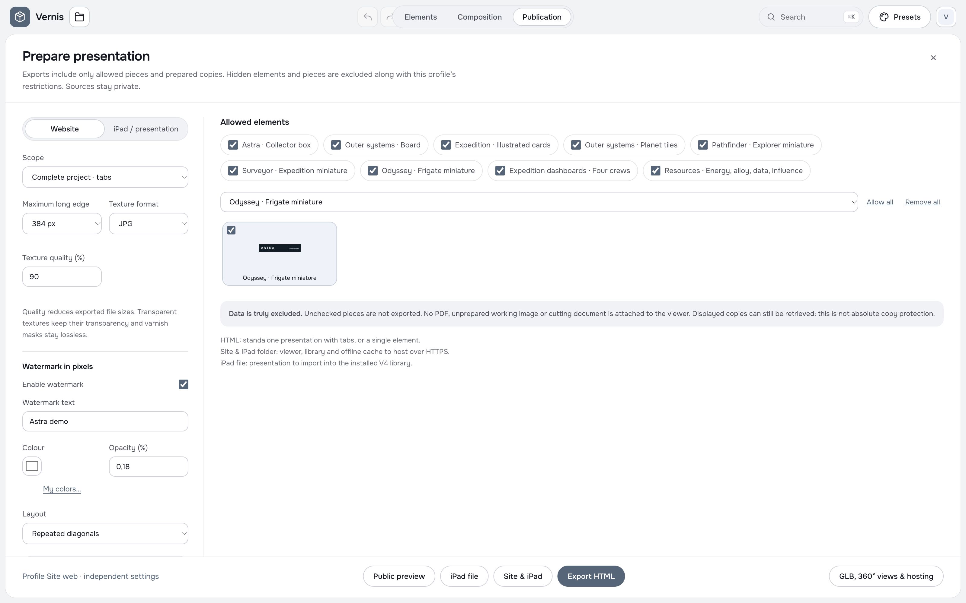The height and width of the screenshot is (603, 966).
Task: Select the Website profile tab
Action: [x=65, y=129]
